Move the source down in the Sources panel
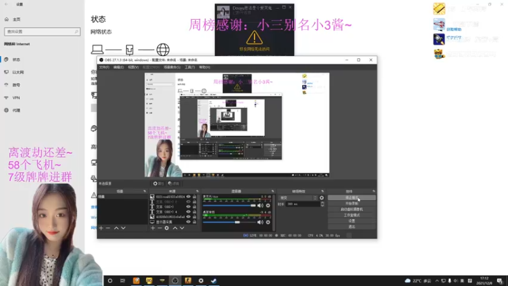The image size is (508, 286). 182,228
